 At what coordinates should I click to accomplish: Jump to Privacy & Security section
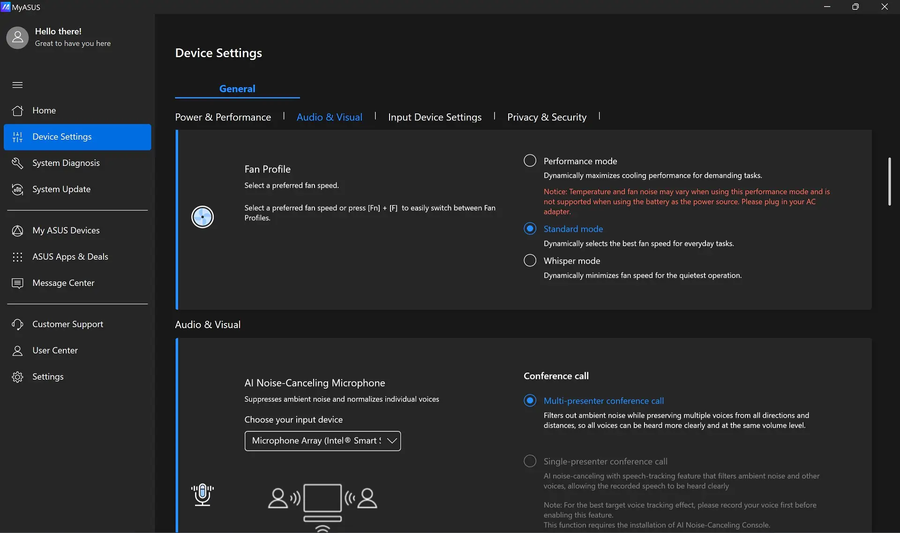tap(547, 117)
